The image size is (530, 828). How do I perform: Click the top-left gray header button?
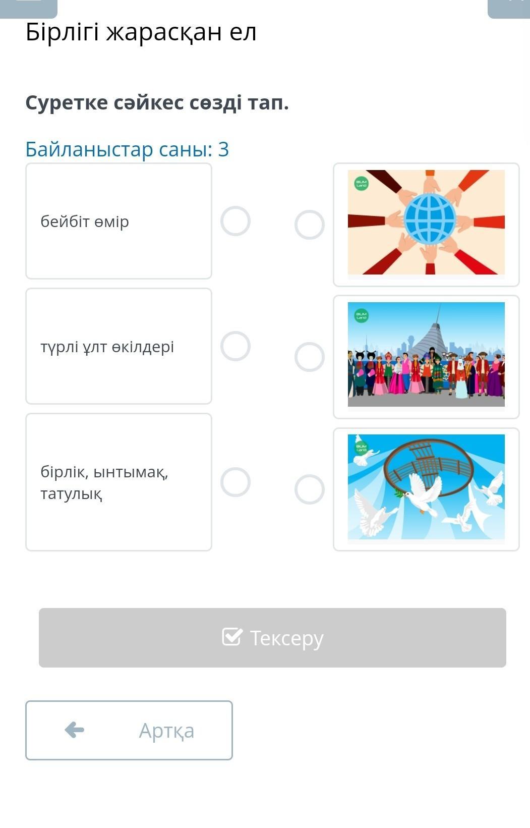click(29, 8)
